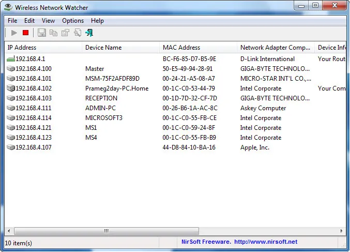The image size is (350, 252).
Task: Click the MICRO-STAR INT'L CO. cell
Action: 276,79
